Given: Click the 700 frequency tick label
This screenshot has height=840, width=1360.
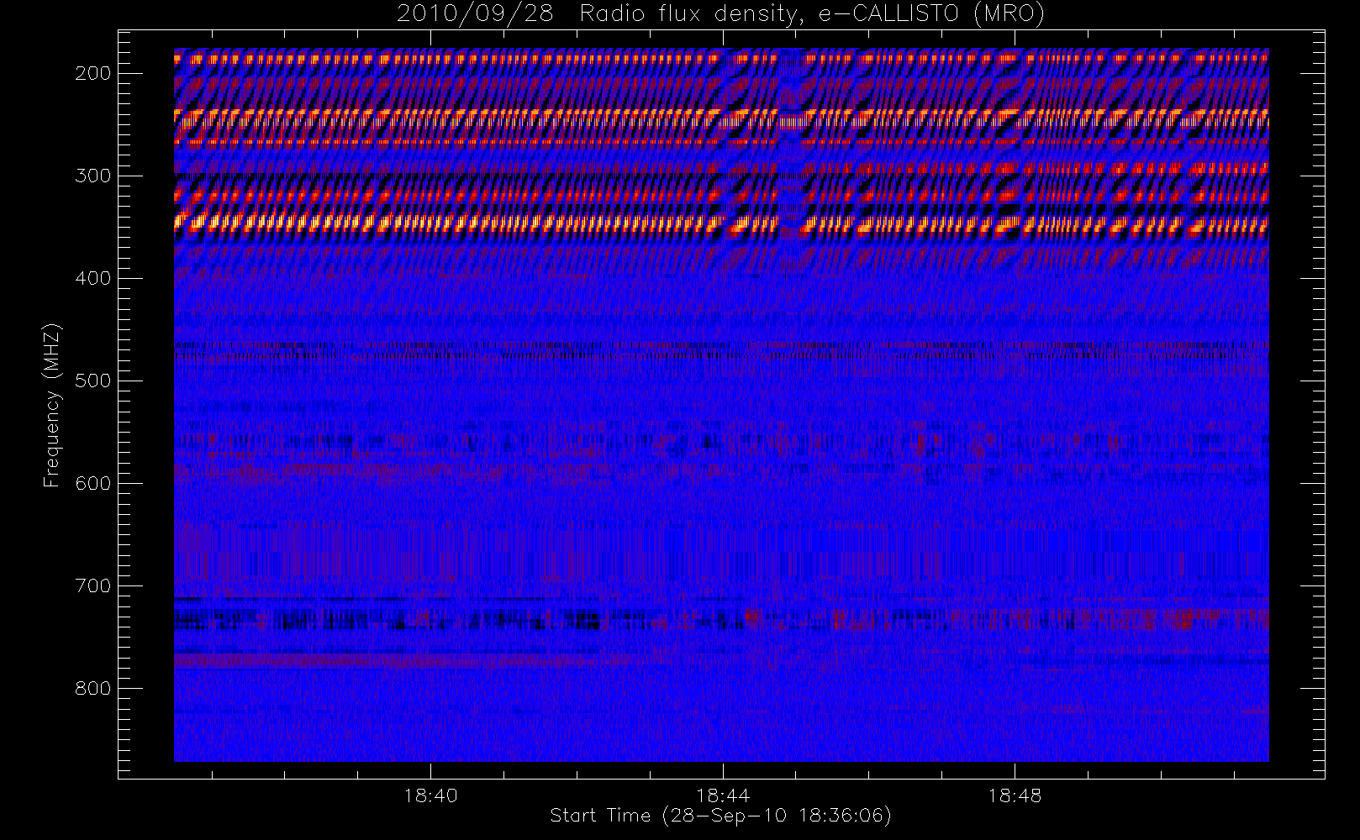Looking at the screenshot, I should pos(93,585).
